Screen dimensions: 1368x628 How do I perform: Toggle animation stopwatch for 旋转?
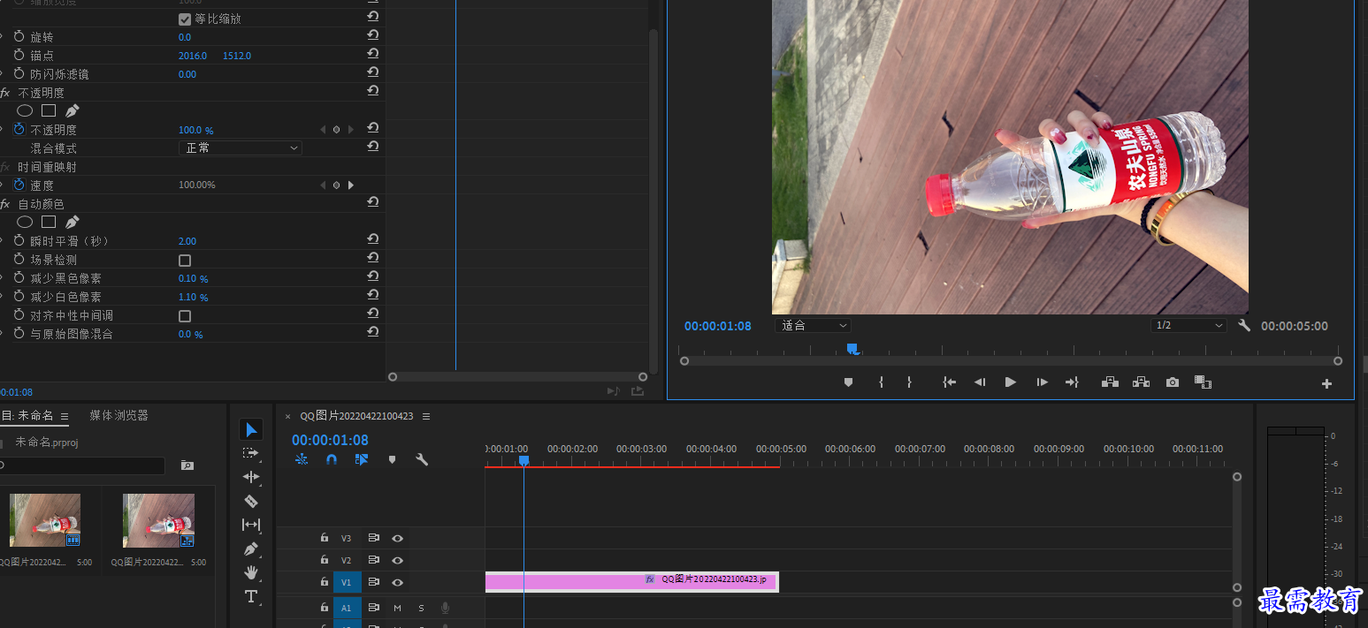click(x=19, y=36)
